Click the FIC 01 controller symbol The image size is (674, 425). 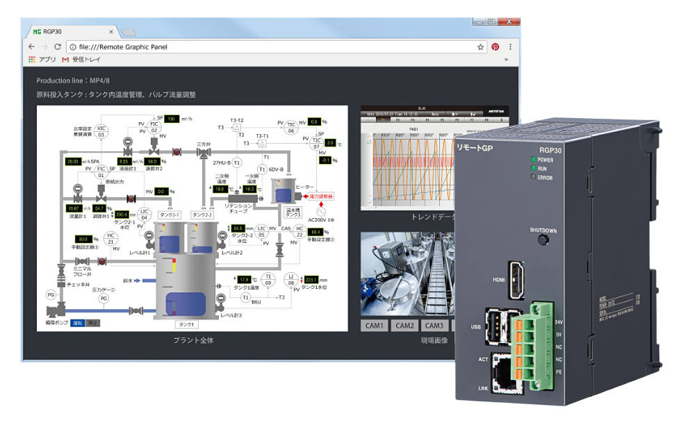click(101, 172)
